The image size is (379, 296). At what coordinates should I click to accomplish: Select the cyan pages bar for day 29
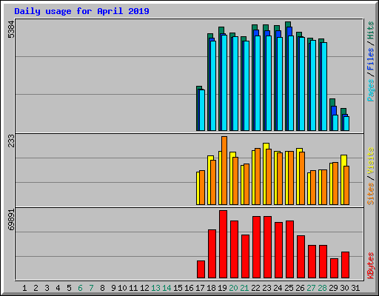[335, 123]
